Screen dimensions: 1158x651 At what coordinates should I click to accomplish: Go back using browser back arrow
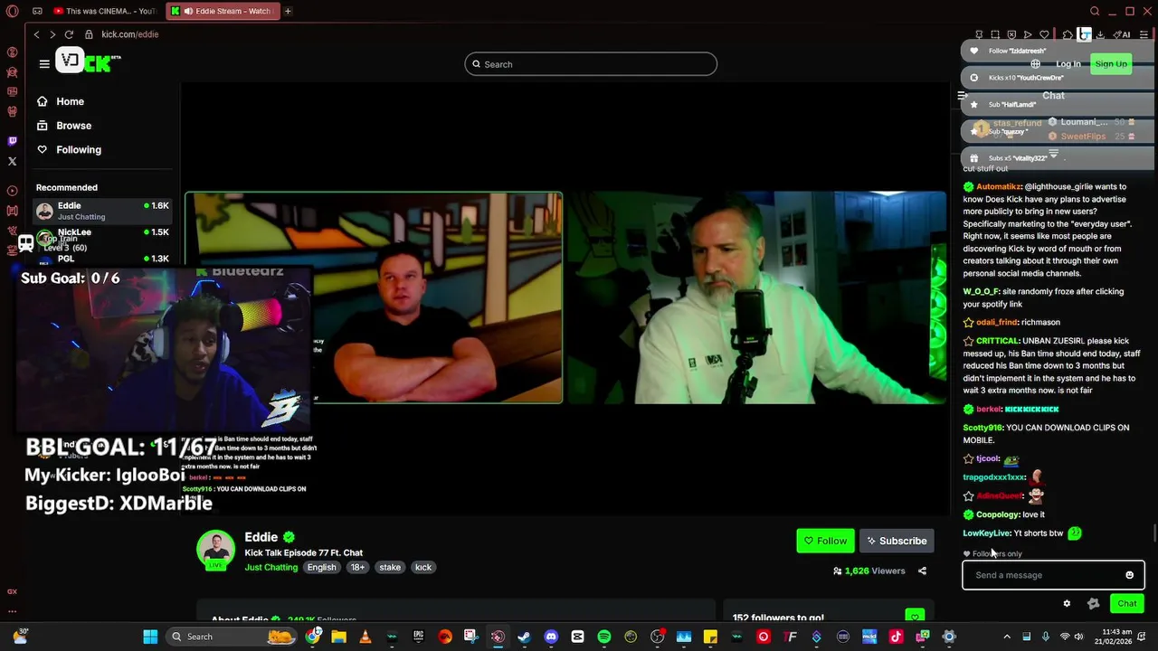(36, 34)
